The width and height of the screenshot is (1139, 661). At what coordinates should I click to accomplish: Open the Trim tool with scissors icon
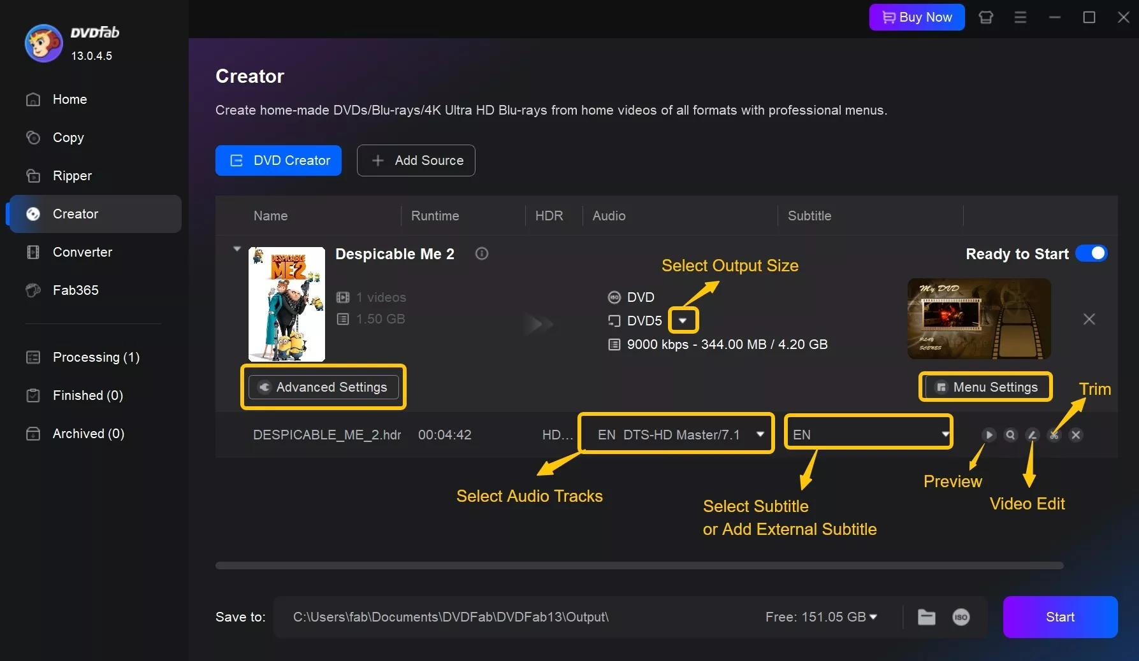coord(1054,435)
